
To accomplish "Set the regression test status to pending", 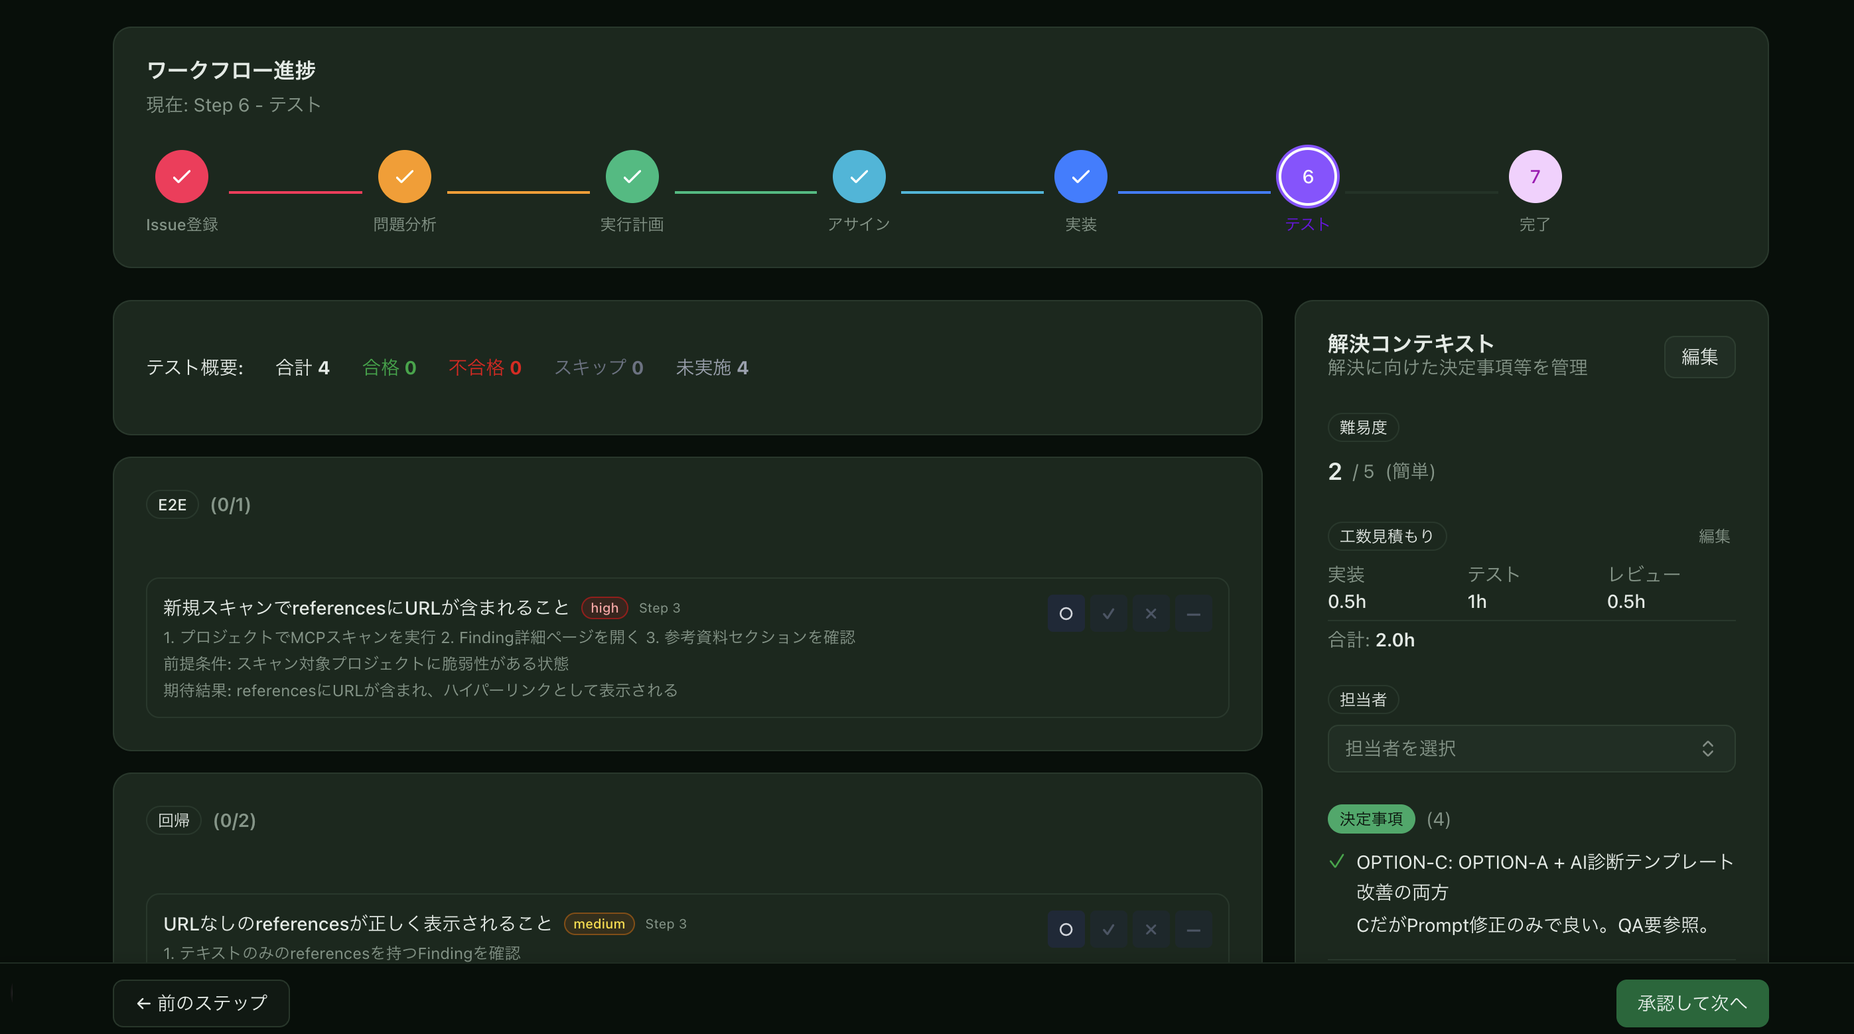I will point(1066,929).
